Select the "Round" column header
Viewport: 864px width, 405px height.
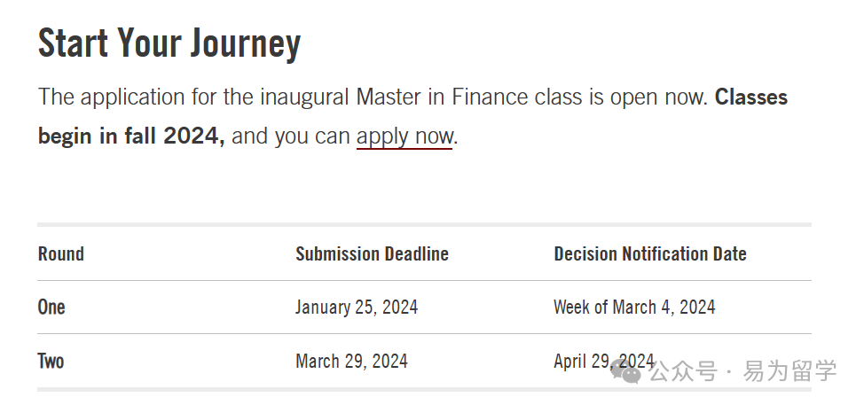point(60,253)
